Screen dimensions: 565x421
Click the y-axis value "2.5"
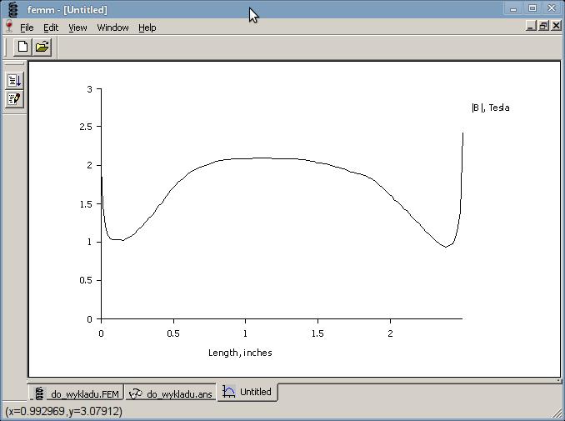pos(86,127)
